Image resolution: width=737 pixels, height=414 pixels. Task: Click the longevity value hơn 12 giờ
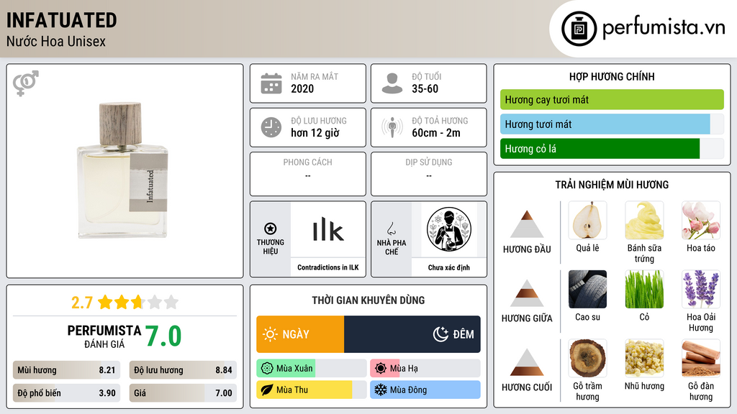pyautogui.click(x=315, y=133)
